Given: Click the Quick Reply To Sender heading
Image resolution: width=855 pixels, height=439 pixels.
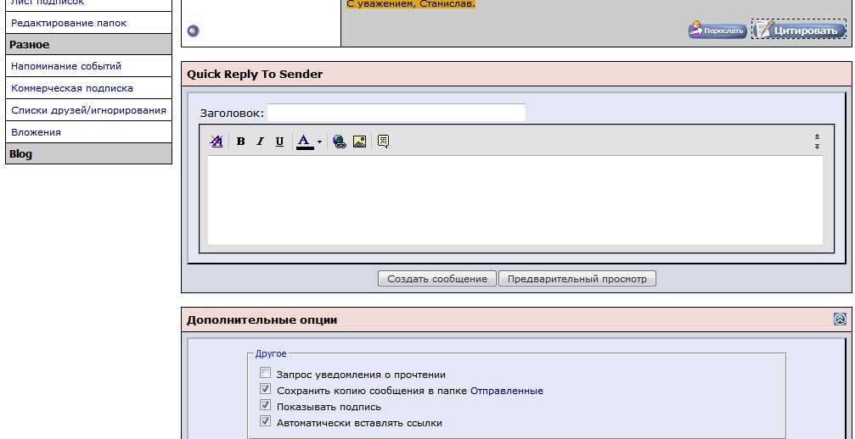Looking at the screenshot, I should click(x=255, y=74).
